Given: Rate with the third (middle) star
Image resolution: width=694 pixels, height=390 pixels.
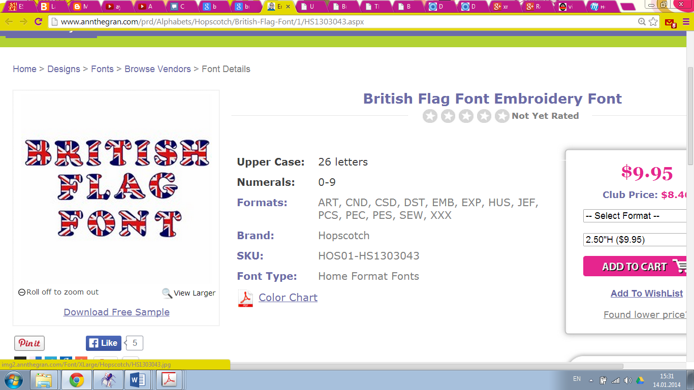Looking at the screenshot, I should (x=466, y=116).
